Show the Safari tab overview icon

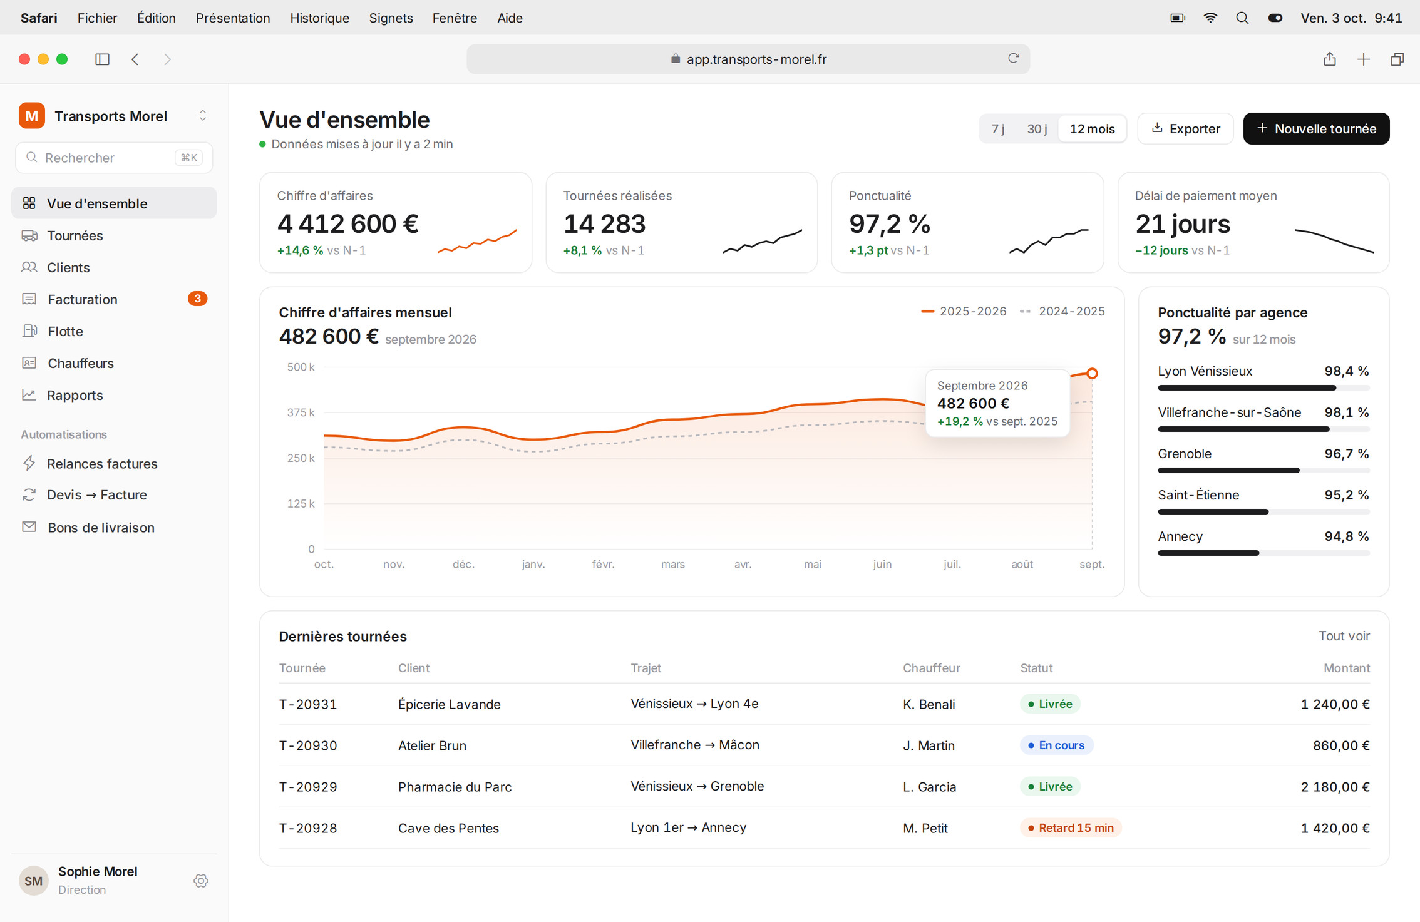(1397, 59)
